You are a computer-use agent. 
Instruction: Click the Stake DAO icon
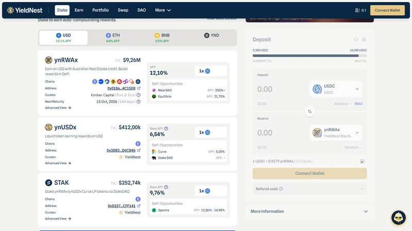tap(154, 158)
